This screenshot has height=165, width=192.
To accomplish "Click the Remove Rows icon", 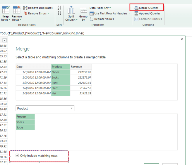I will [17, 10].
